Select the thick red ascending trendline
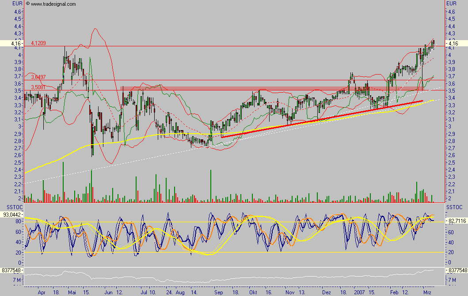The image size is (468, 296). (322, 119)
